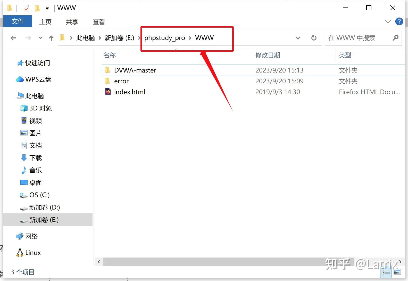Open the 下载 folder in sidebar

(31, 158)
